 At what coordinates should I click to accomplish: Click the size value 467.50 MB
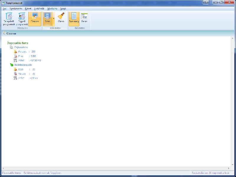click(x=35, y=60)
